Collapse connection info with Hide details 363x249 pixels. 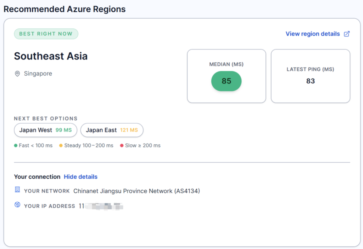[80, 177]
